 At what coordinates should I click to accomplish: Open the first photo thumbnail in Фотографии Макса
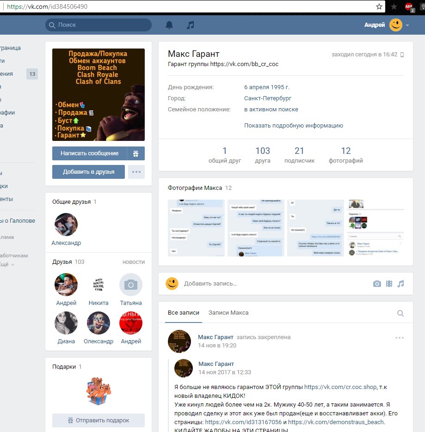(196, 228)
